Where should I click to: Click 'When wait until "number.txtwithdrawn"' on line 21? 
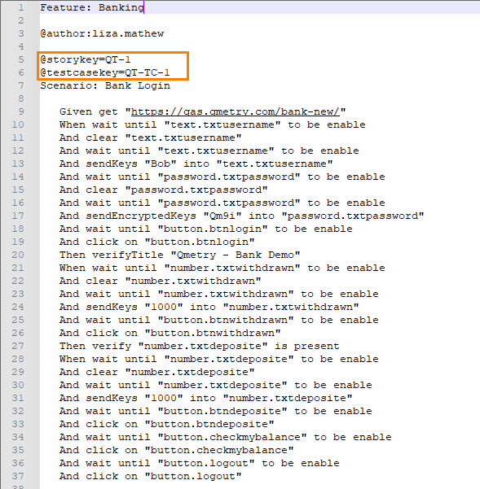tap(222, 268)
